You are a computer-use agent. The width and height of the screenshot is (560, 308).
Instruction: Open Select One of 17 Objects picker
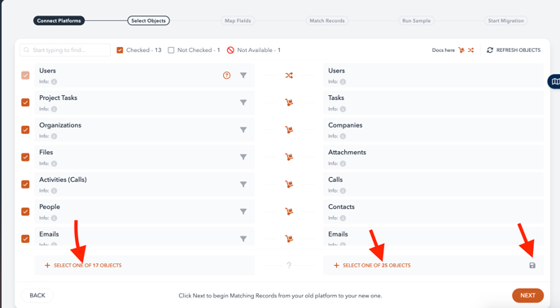pos(83,265)
